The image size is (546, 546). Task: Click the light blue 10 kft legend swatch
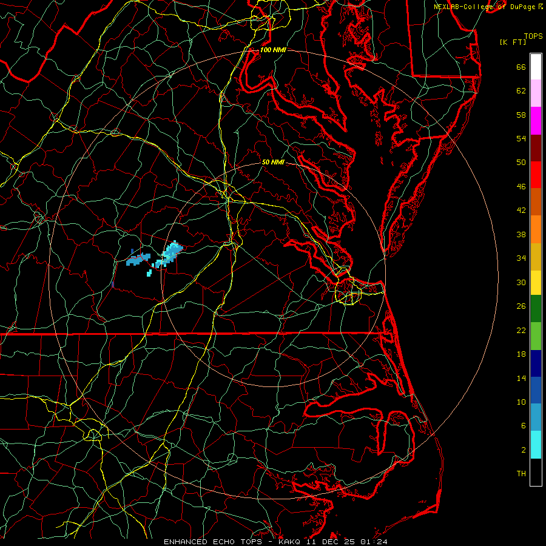pos(536,417)
